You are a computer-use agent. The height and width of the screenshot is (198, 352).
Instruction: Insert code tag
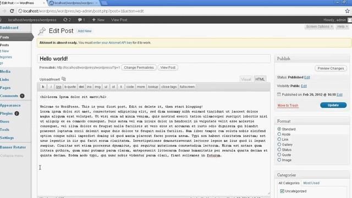(x=130, y=87)
